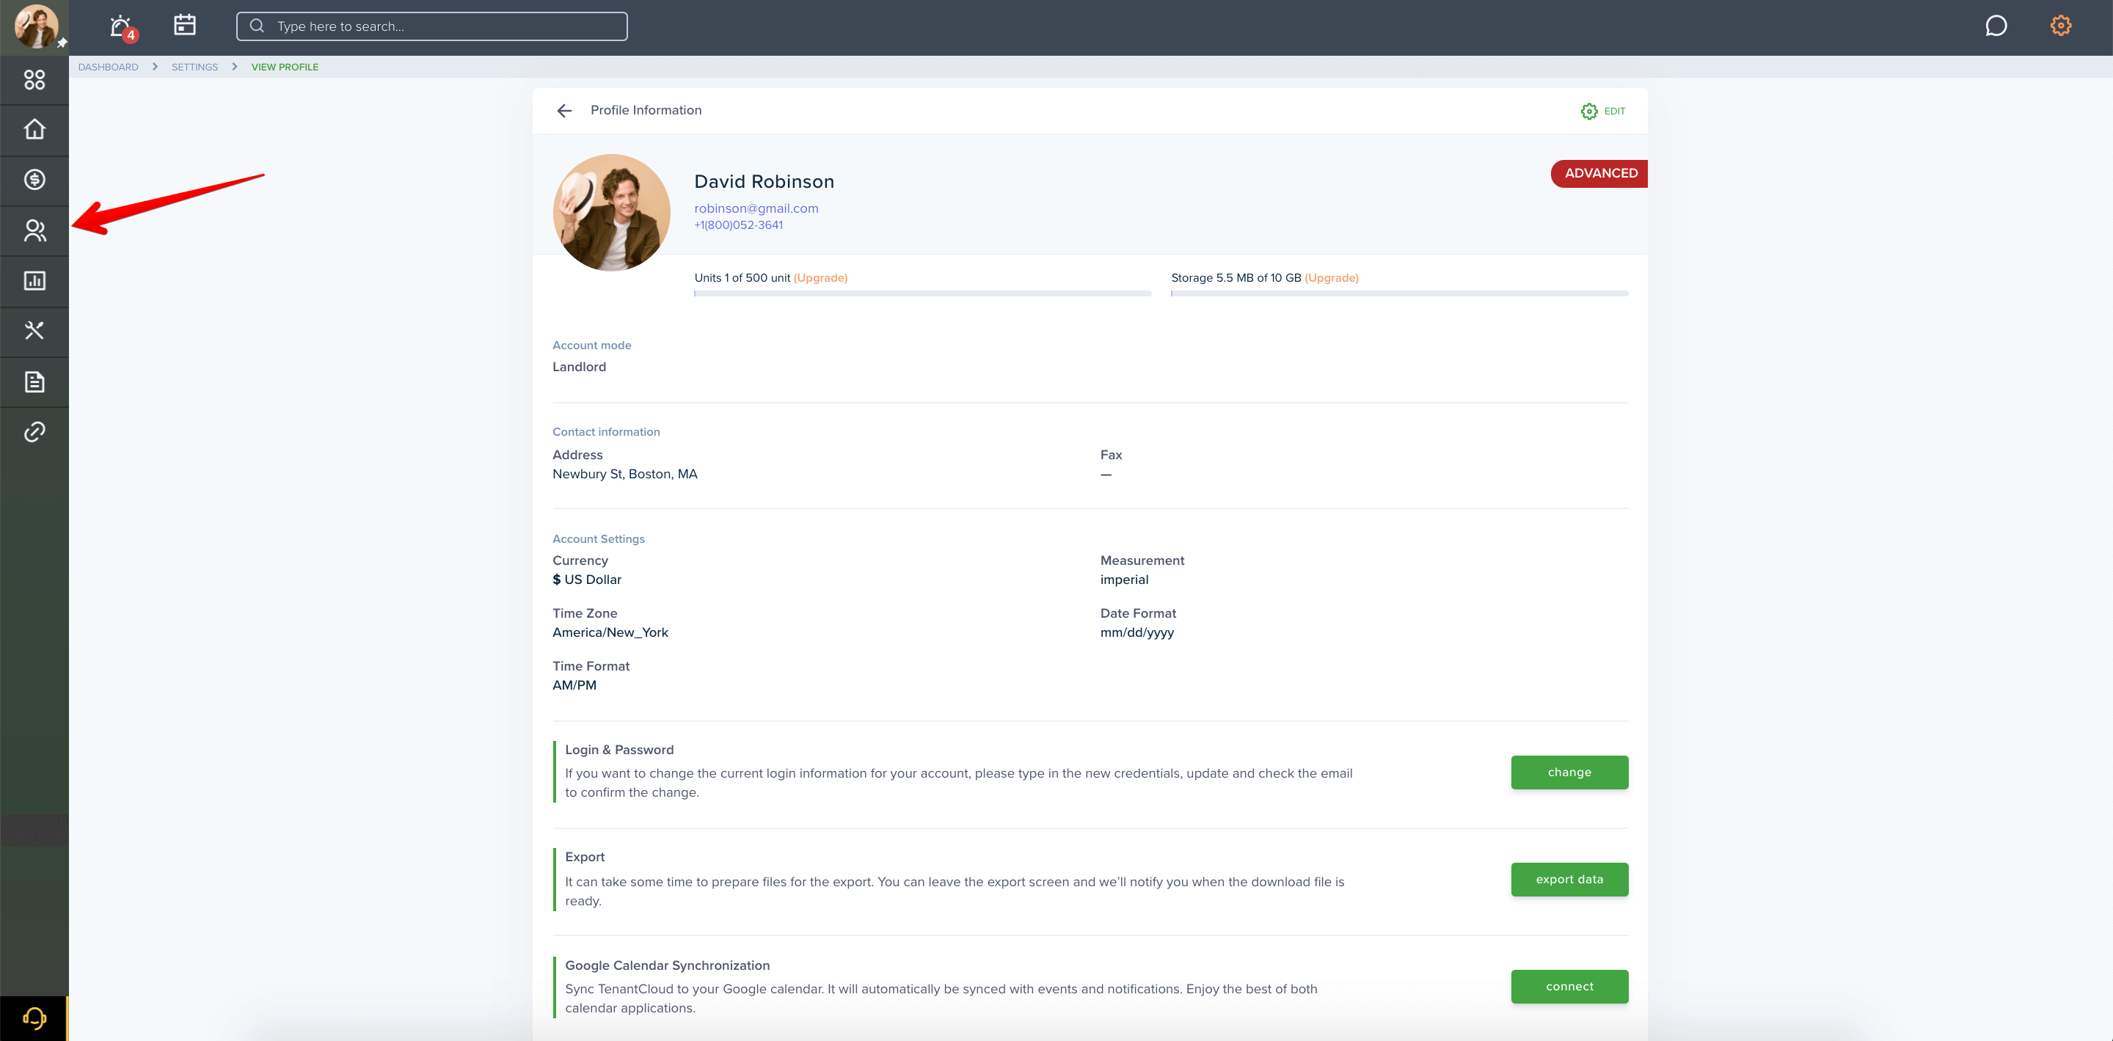Type in the search field

tap(432, 26)
